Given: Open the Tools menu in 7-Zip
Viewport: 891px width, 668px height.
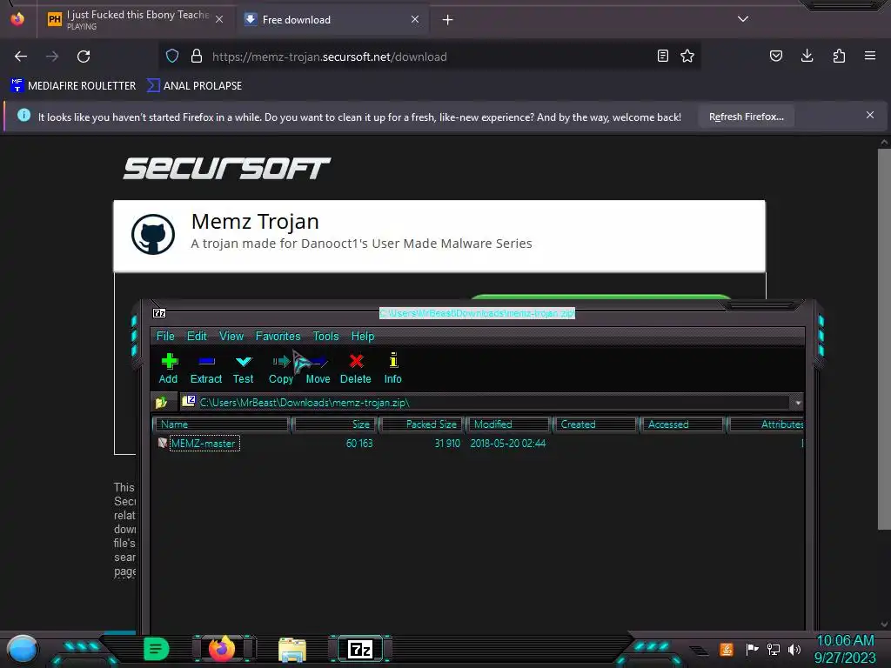Looking at the screenshot, I should (x=325, y=337).
